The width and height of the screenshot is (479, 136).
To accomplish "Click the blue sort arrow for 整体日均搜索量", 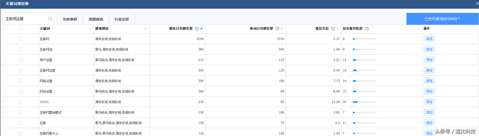I will click(x=201, y=28).
